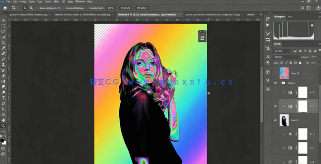Viewport: 321px width, 164px height.
Task: Lock all icon in Layers panel
Action: (300, 63)
